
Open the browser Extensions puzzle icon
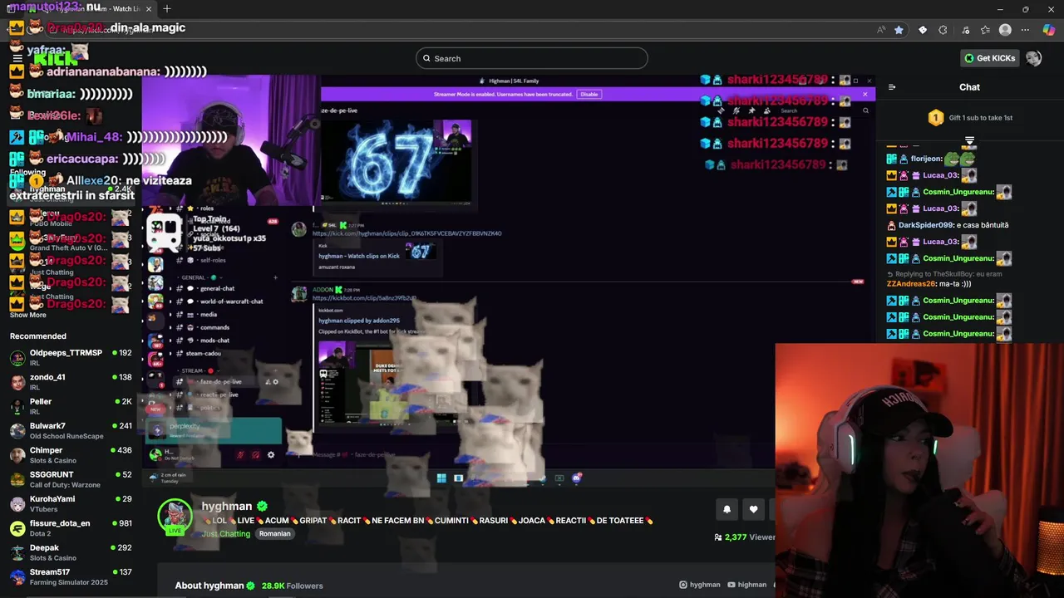943,30
